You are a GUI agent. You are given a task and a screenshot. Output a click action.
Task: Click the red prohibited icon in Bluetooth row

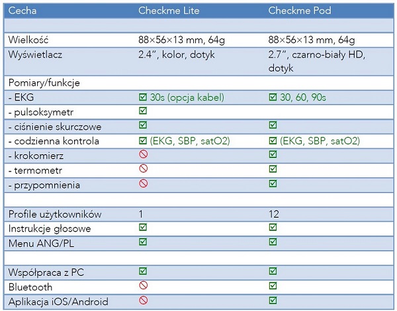click(x=143, y=286)
